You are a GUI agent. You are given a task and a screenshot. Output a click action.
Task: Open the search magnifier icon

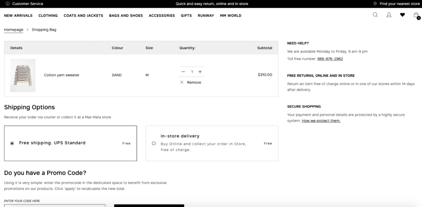point(375,15)
